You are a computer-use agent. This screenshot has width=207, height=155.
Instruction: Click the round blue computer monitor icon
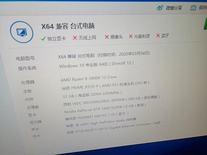22,32
